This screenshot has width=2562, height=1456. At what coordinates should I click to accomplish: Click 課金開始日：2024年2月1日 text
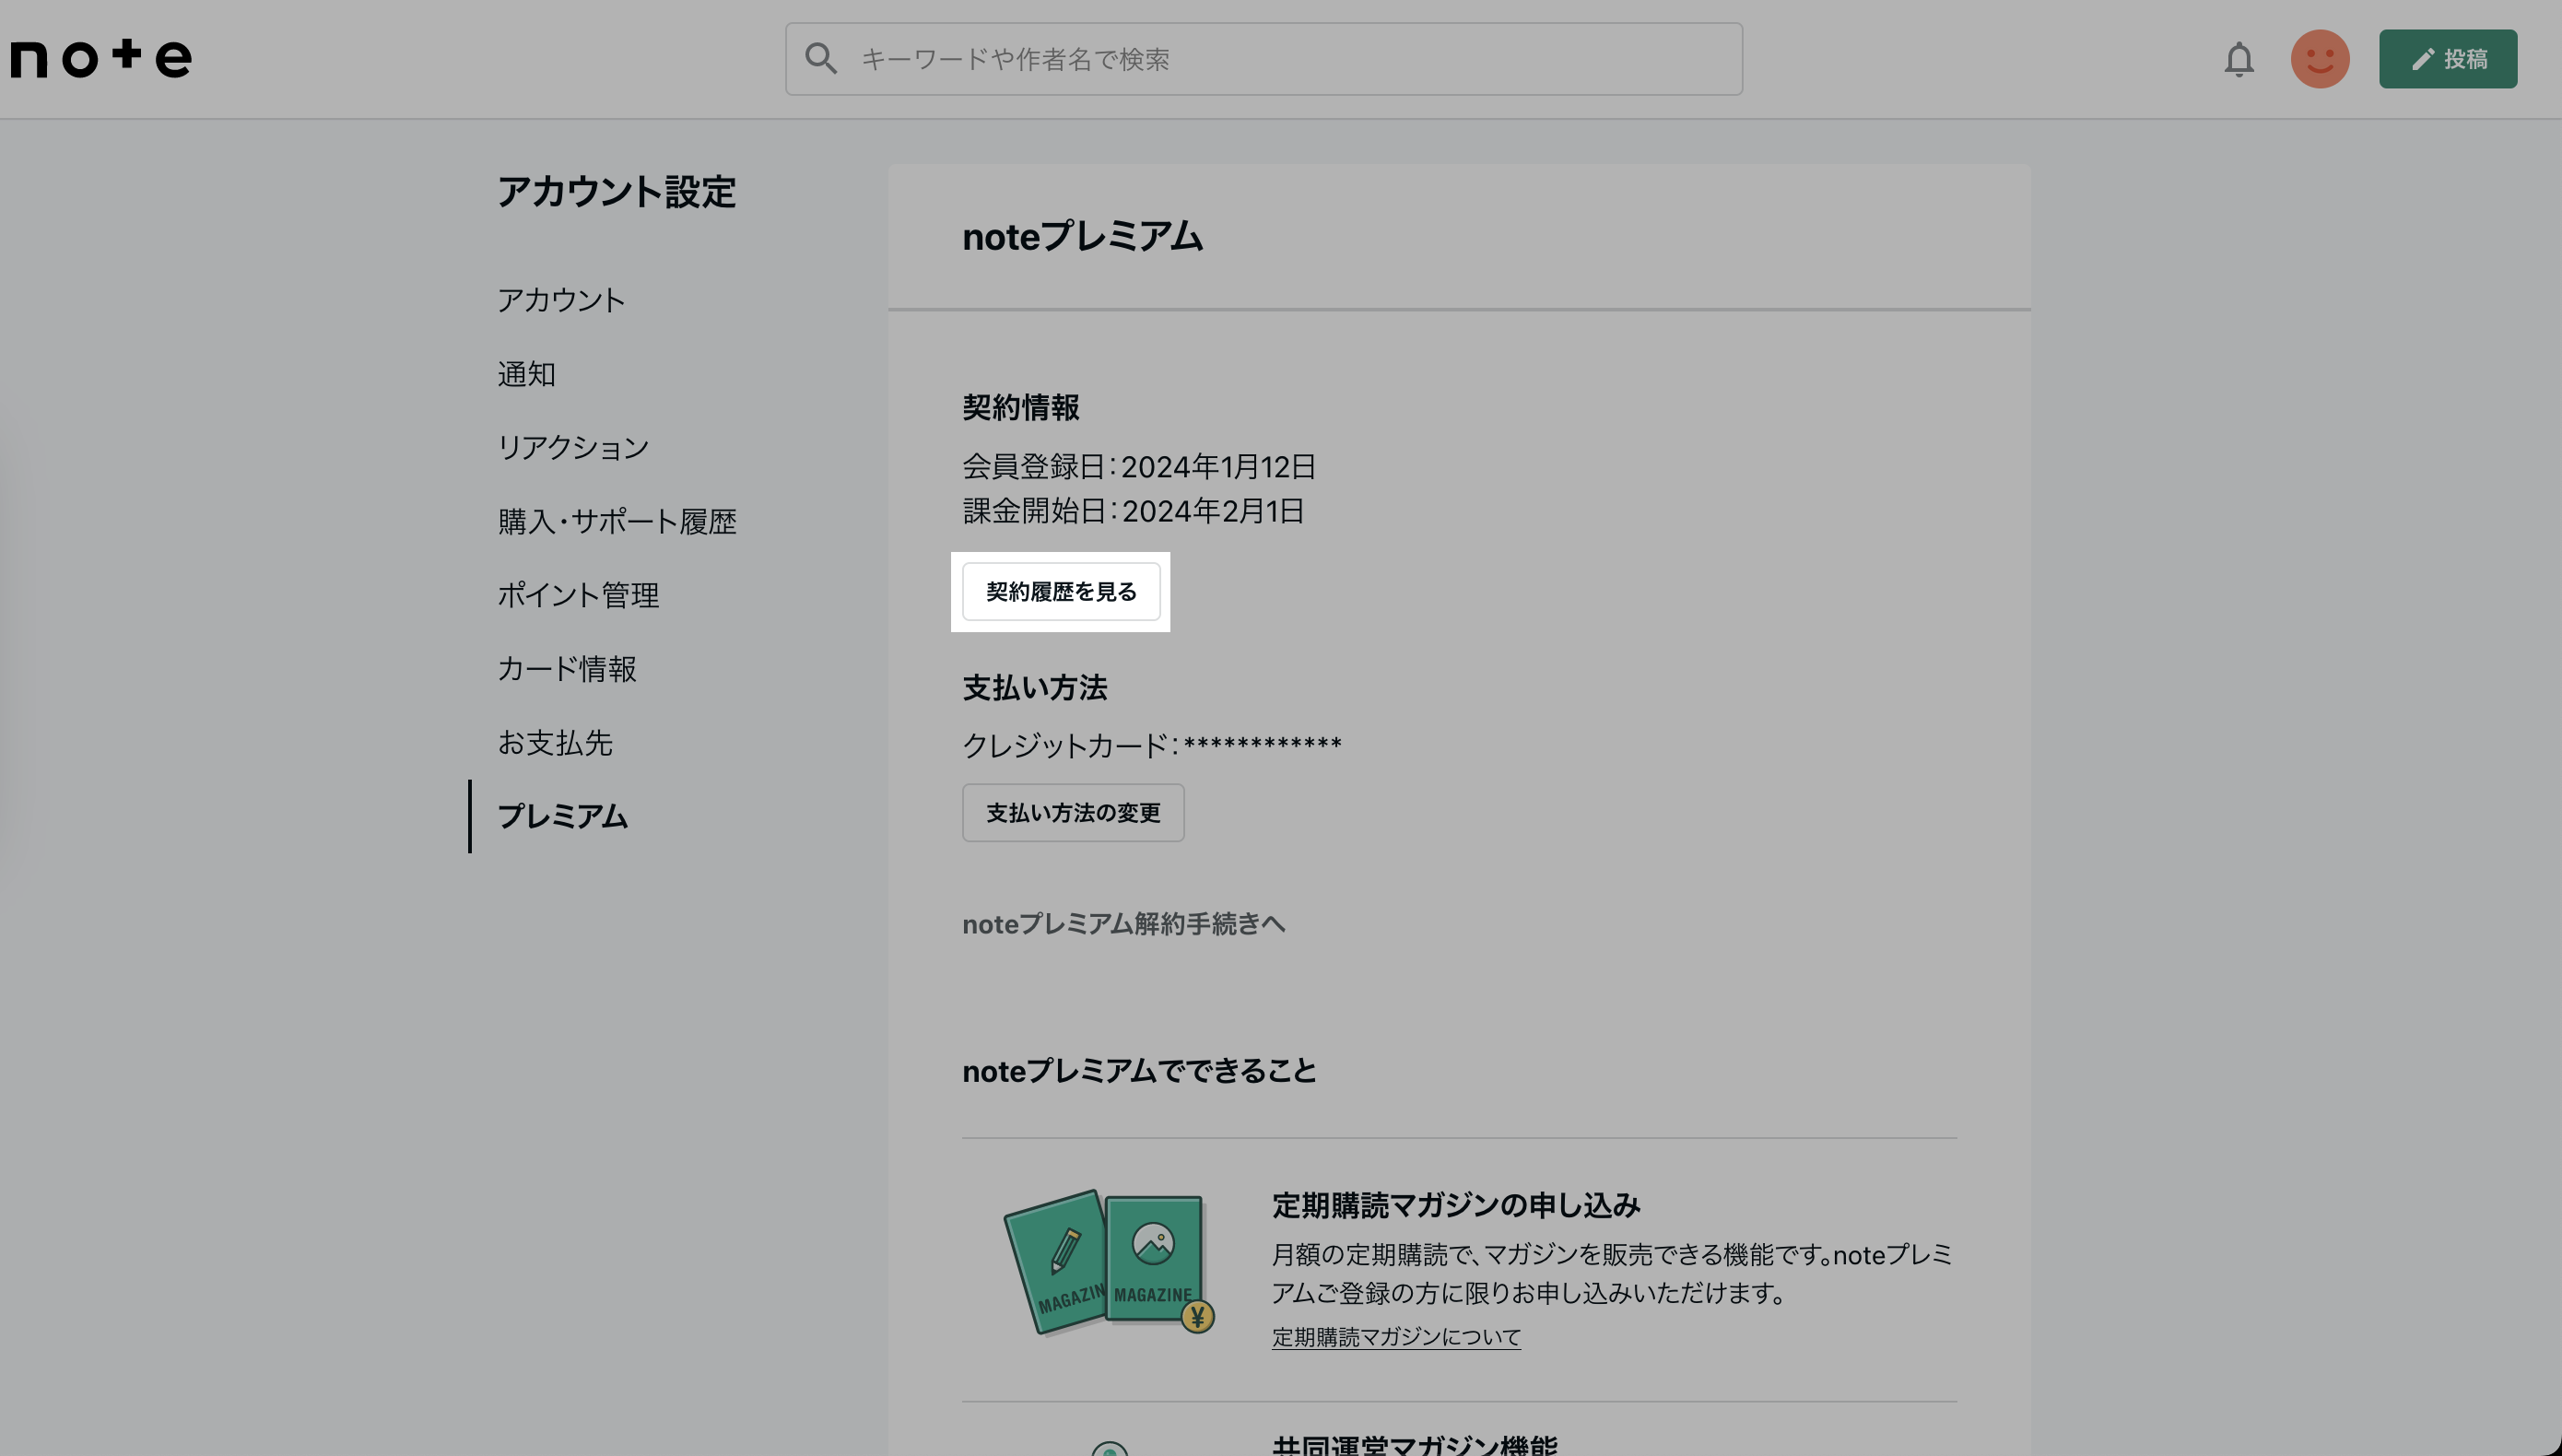(1133, 511)
